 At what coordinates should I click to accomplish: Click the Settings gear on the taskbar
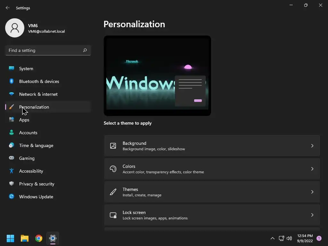[x=53, y=238]
